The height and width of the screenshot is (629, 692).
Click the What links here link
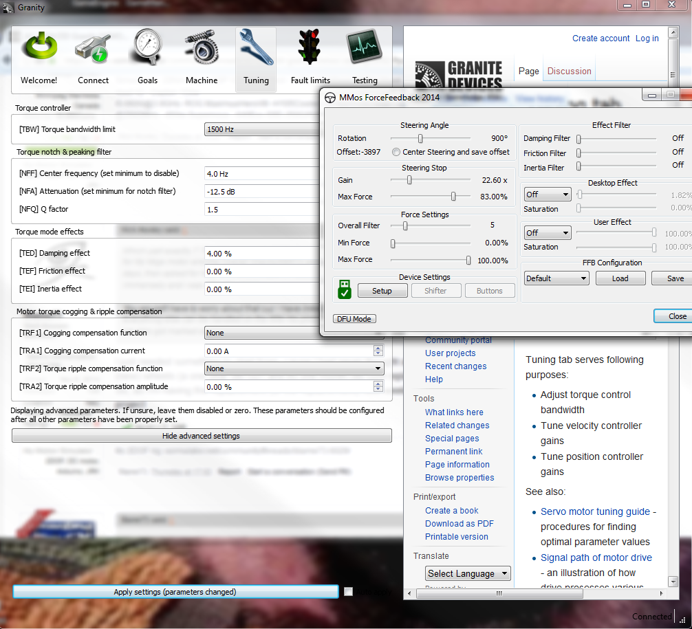[x=454, y=412]
